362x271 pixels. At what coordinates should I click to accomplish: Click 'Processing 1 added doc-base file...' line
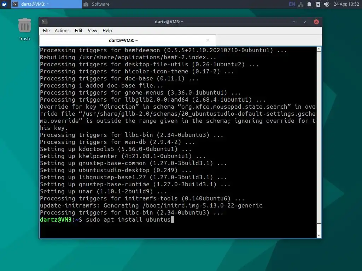[x=101, y=85]
